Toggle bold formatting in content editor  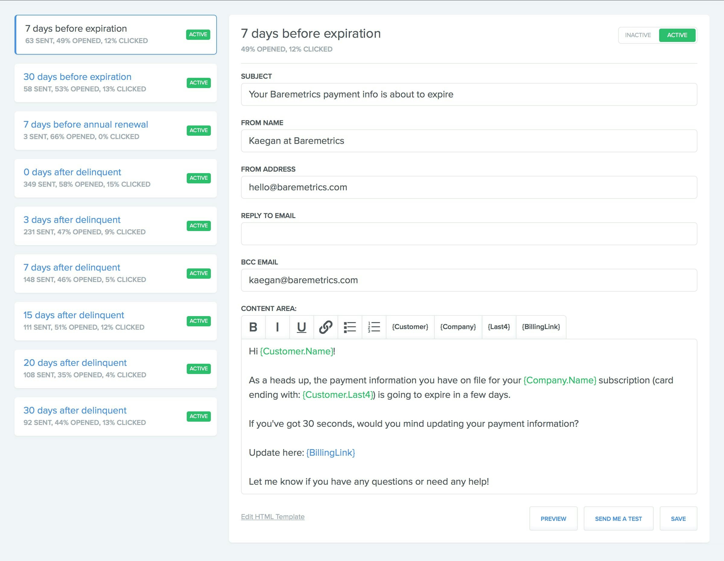[x=253, y=327]
